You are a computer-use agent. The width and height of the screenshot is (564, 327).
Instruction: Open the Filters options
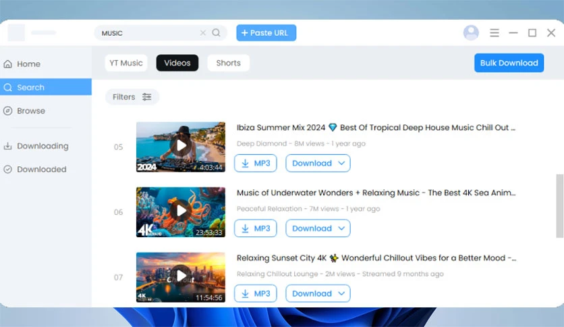click(132, 97)
